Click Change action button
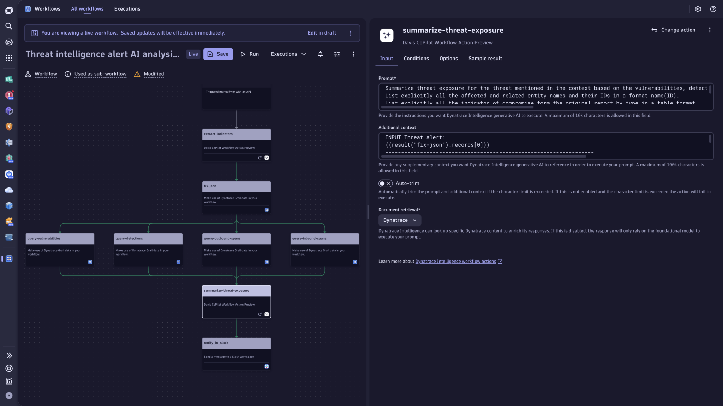This screenshot has height=406, width=723. pyautogui.click(x=673, y=30)
